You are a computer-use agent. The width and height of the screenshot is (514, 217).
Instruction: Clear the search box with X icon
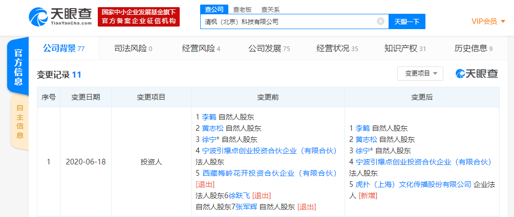(x=380, y=21)
